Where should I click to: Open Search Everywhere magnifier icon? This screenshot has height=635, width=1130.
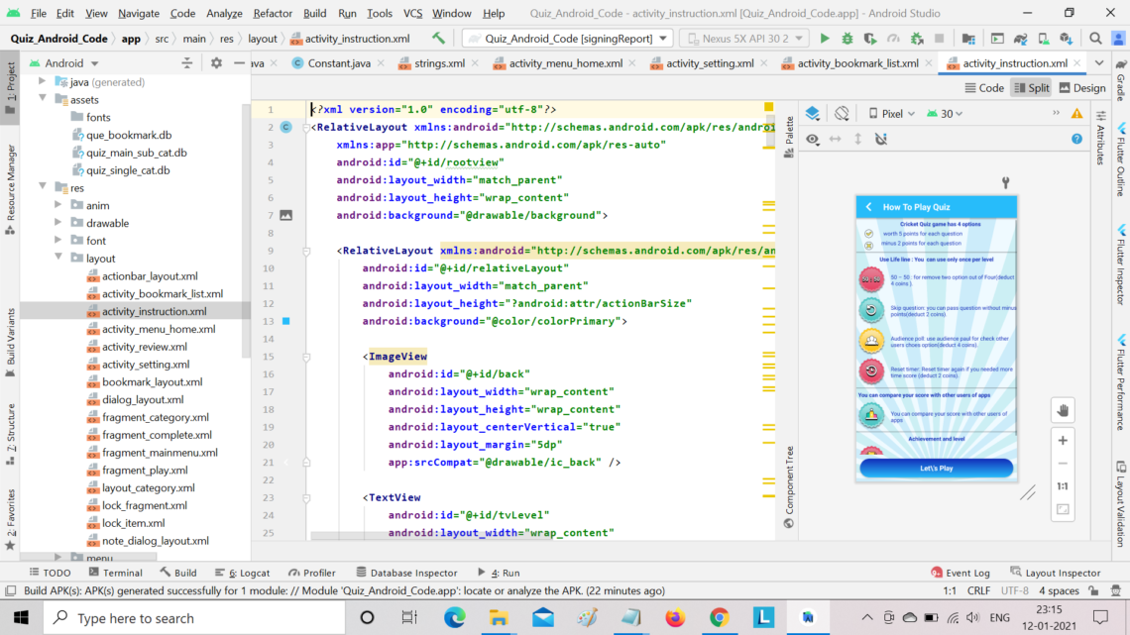click(x=1096, y=37)
